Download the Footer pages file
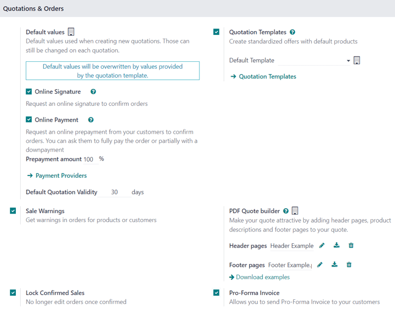395x312 pixels. pos(335,264)
